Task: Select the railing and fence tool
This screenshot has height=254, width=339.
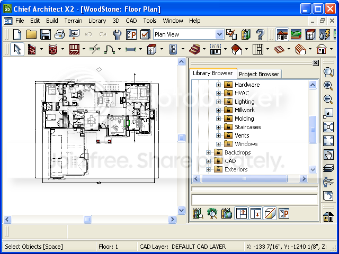Action: [x=74, y=49]
